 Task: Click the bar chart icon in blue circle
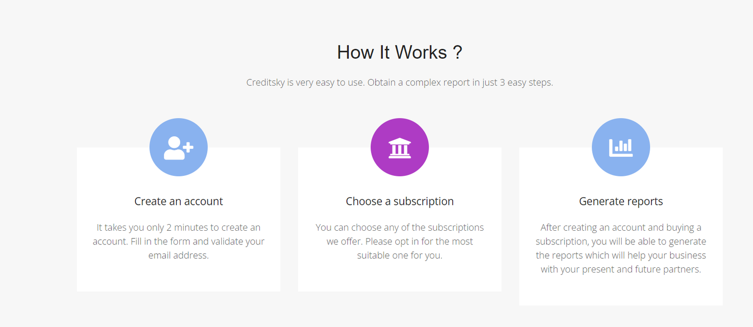621,148
